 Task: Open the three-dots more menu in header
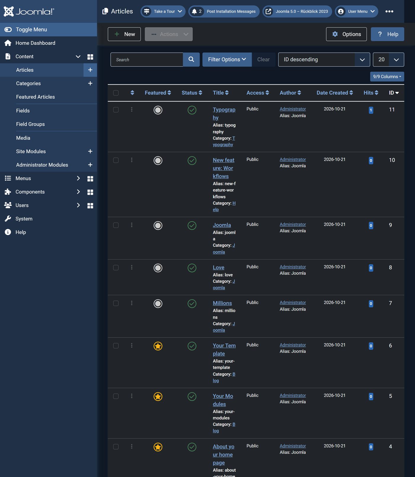tap(389, 11)
